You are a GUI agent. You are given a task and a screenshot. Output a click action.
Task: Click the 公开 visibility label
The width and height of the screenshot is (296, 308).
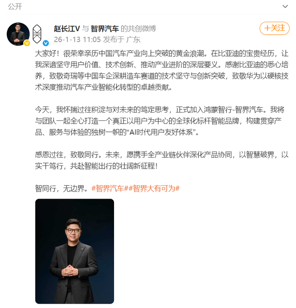click(x=15, y=6)
